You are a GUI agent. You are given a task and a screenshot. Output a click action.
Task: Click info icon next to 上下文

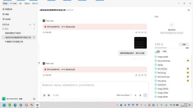(162, 44)
